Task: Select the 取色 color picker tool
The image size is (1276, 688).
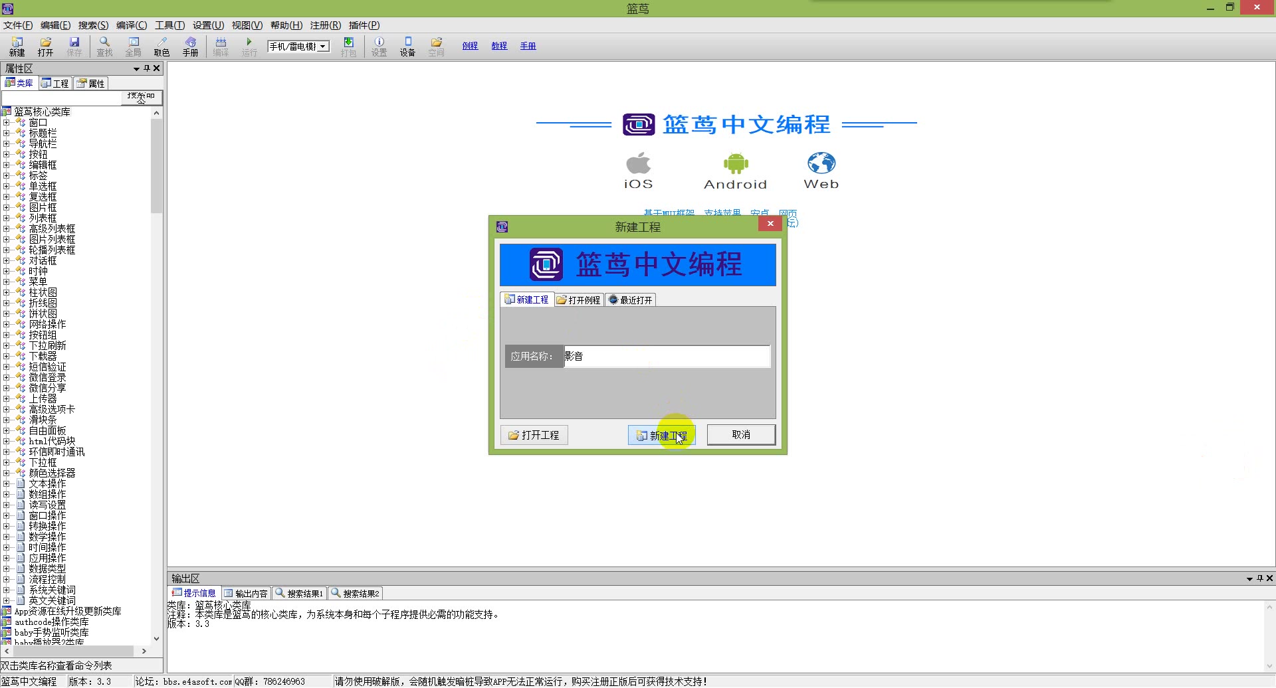Action: [x=161, y=46]
